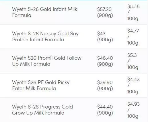
Task: Click 'Up Milk Formula' text line
Action: [31, 64]
